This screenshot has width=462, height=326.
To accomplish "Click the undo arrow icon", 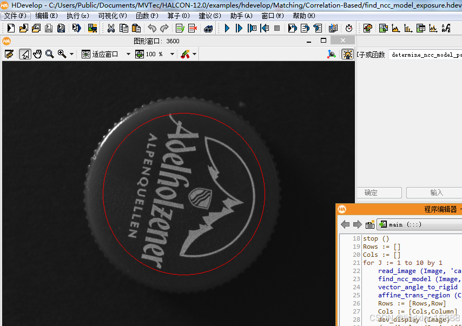I will [x=152, y=28].
